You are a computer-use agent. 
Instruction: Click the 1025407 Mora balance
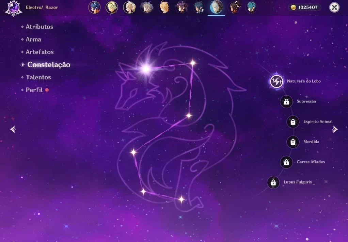point(308,7)
